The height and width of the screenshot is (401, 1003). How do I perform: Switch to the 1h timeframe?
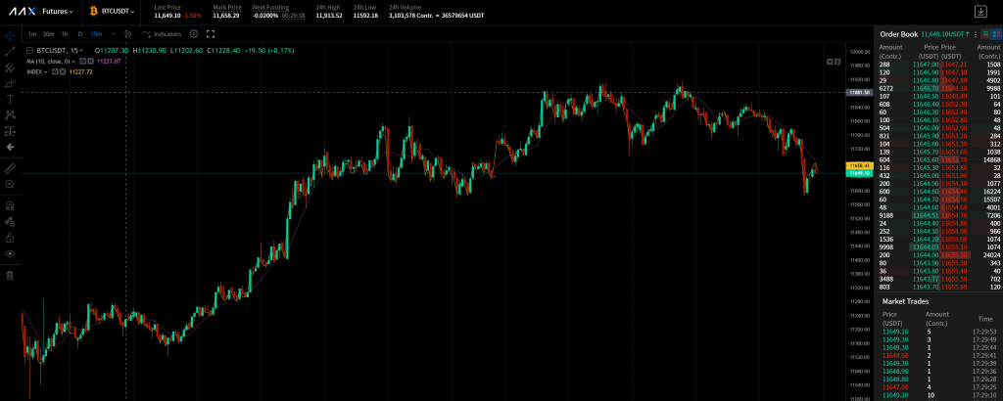coord(65,33)
